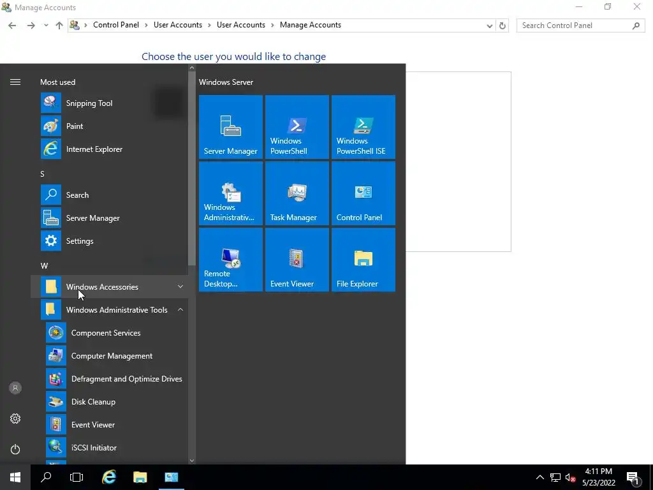Open Remote Desktop Connection tile
The height and width of the screenshot is (490, 653).
point(231,260)
